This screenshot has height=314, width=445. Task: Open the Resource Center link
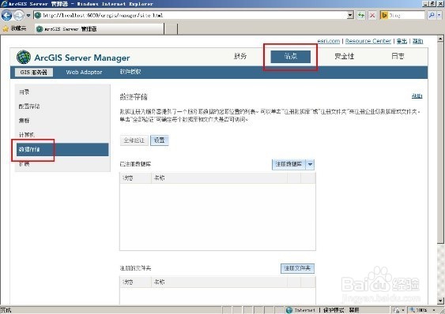tap(368, 41)
